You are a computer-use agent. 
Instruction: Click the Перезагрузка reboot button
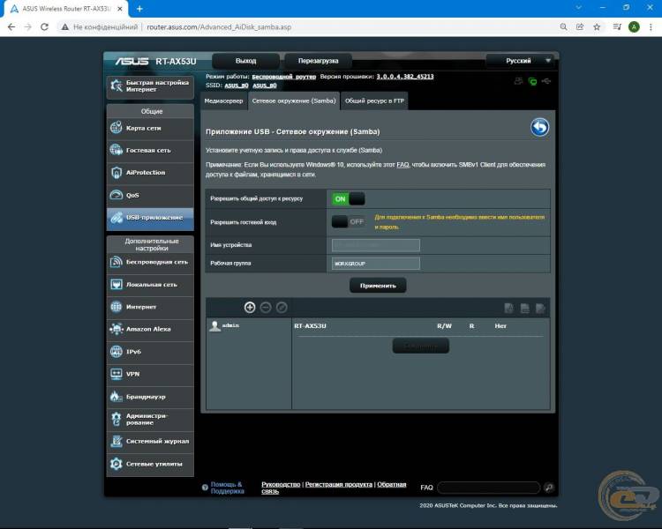click(x=318, y=61)
